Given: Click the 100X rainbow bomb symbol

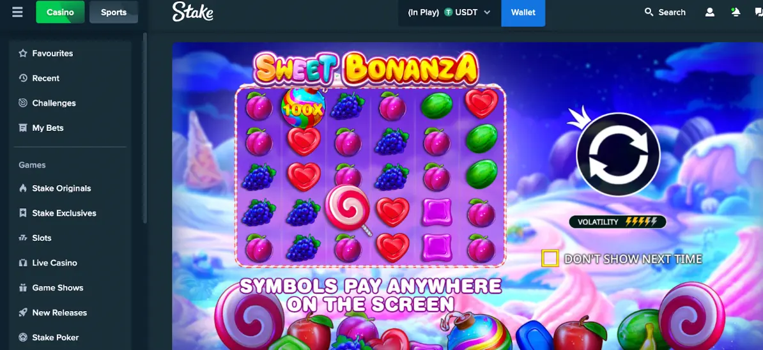Looking at the screenshot, I should tap(303, 107).
